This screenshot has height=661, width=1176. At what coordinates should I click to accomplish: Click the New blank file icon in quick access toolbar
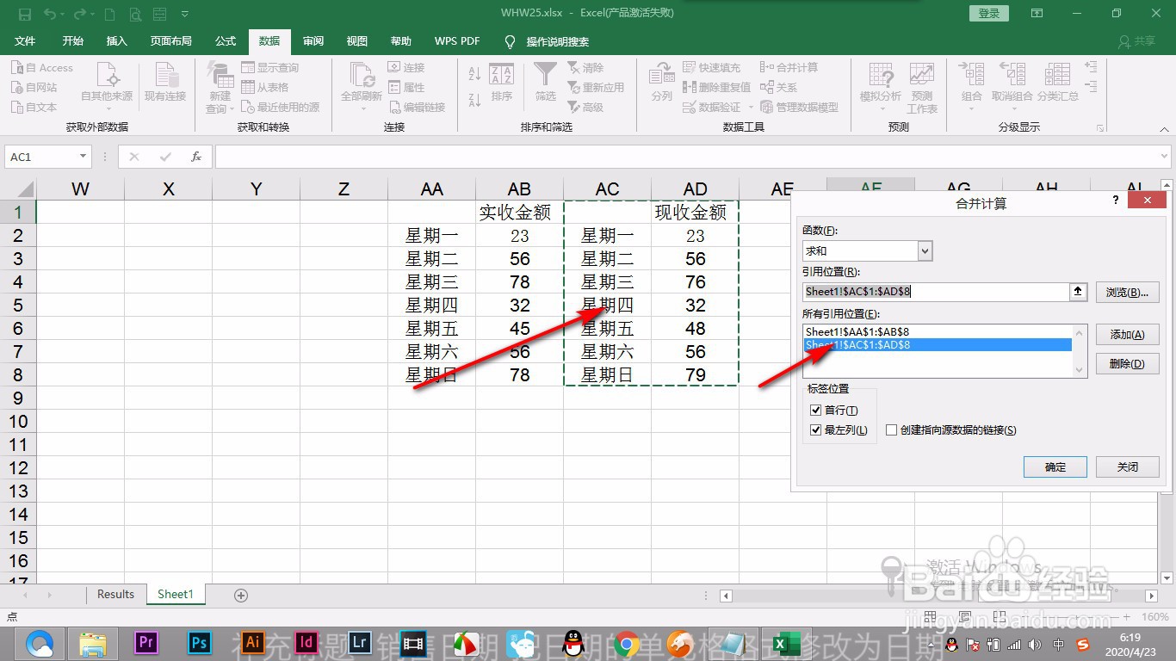click(x=109, y=14)
